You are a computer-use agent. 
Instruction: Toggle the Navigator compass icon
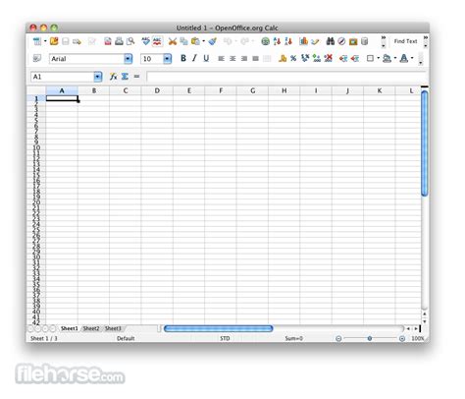point(341,41)
